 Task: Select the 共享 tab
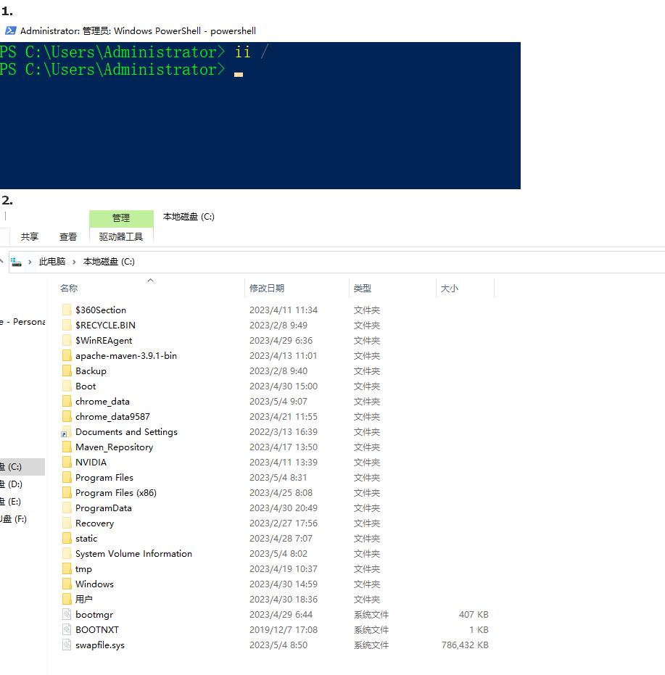pyautogui.click(x=28, y=236)
